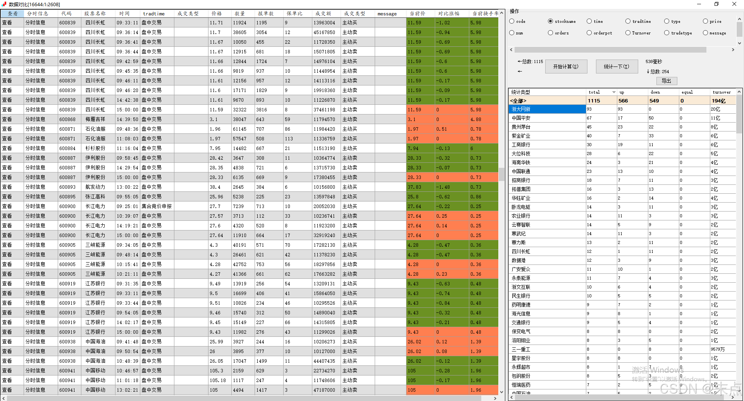This screenshot has height=401, width=744.
Task: Click the radio panel's scroll-left arrow
Action: click(x=511, y=50)
